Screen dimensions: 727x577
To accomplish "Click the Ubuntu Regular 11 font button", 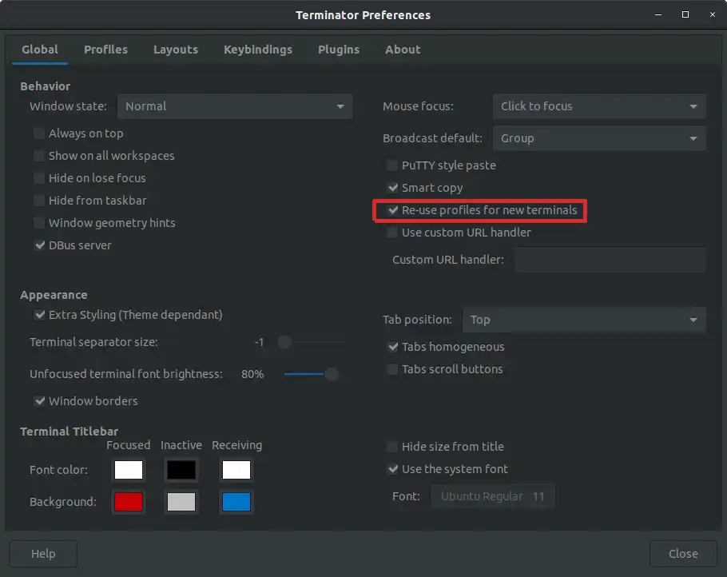I will (492, 496).
